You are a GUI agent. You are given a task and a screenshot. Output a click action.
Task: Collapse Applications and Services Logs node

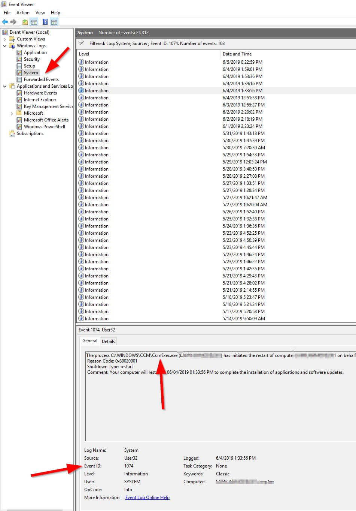(x=5, y=86)
